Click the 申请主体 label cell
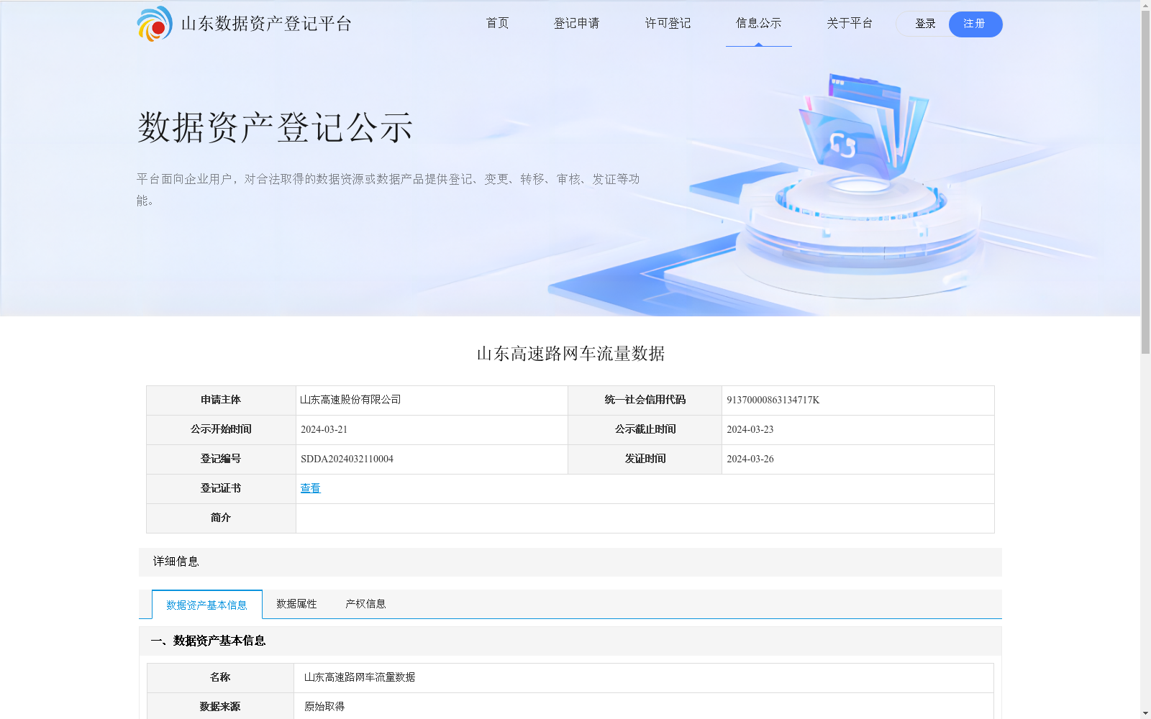 [x=221, y=400]
